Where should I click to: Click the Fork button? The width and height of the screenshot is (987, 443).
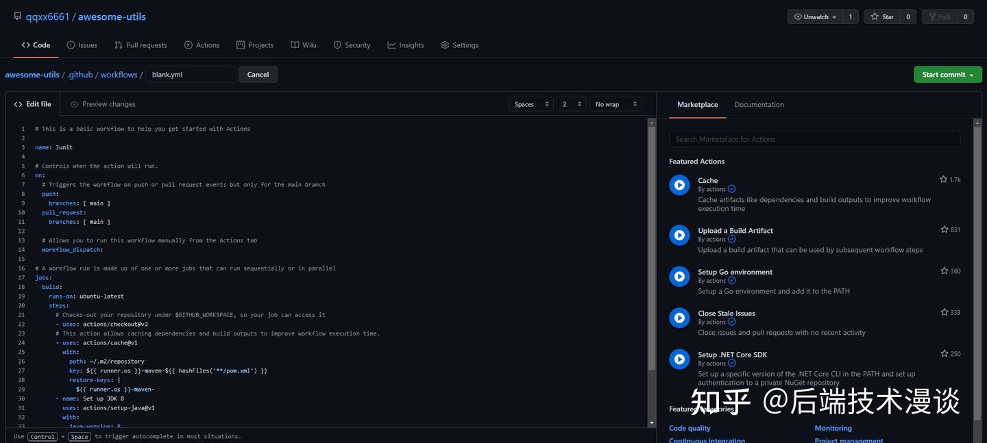click(940, 16)
